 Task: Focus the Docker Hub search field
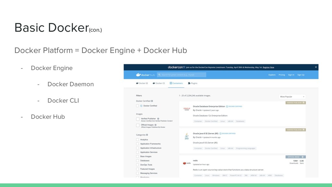point(182,75)
